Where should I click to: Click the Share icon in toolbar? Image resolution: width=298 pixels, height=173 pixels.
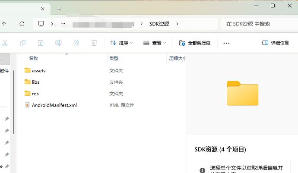pyautogui.click(x=76, y=43)
